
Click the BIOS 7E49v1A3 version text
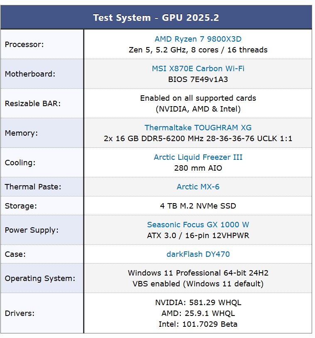click(x=198, y=79)
